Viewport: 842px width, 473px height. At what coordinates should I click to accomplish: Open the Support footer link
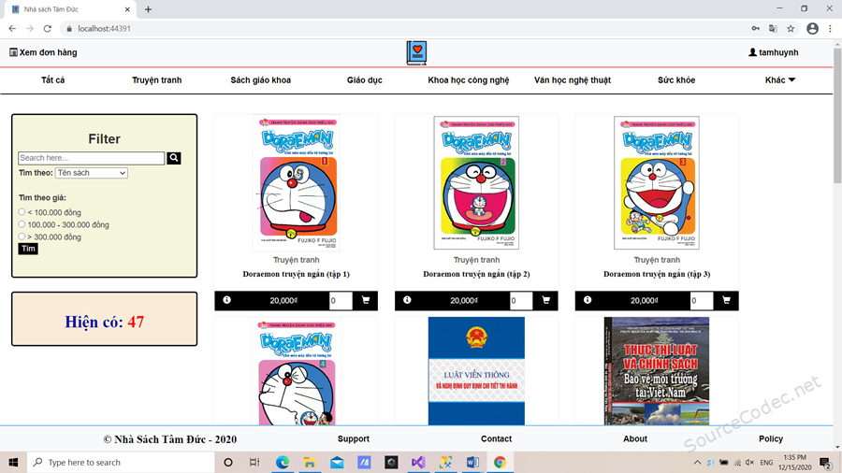[x=354, y=438]
